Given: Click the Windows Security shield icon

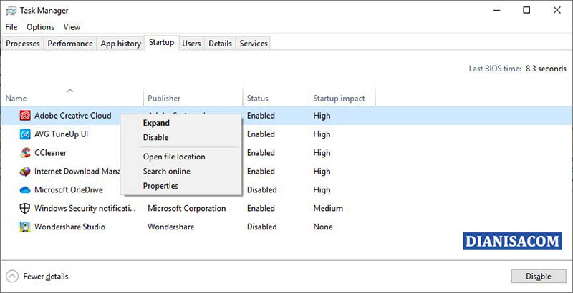Looking at the screenshot, I should pos(25,209).
